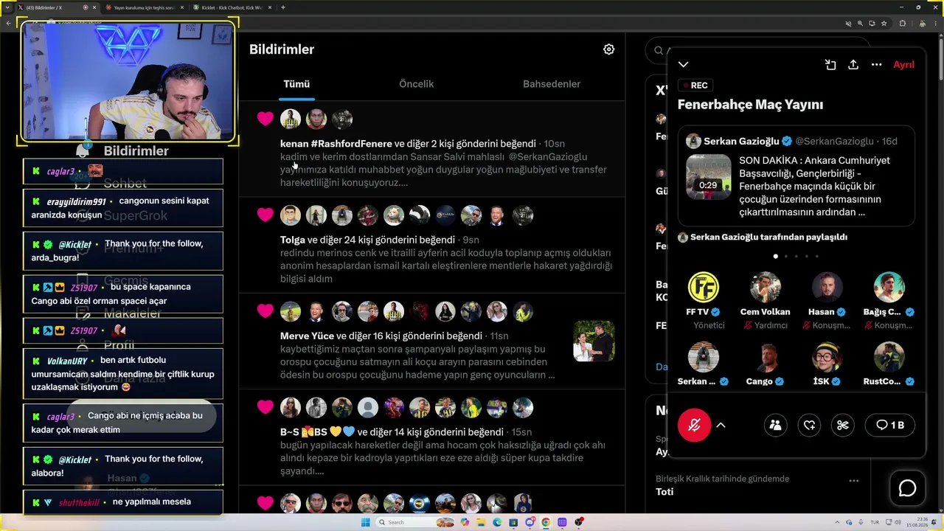Open the Merve Yüce notification image thumbnail
The height and width of the screenshot is (531, 944).
coord(594,341)
